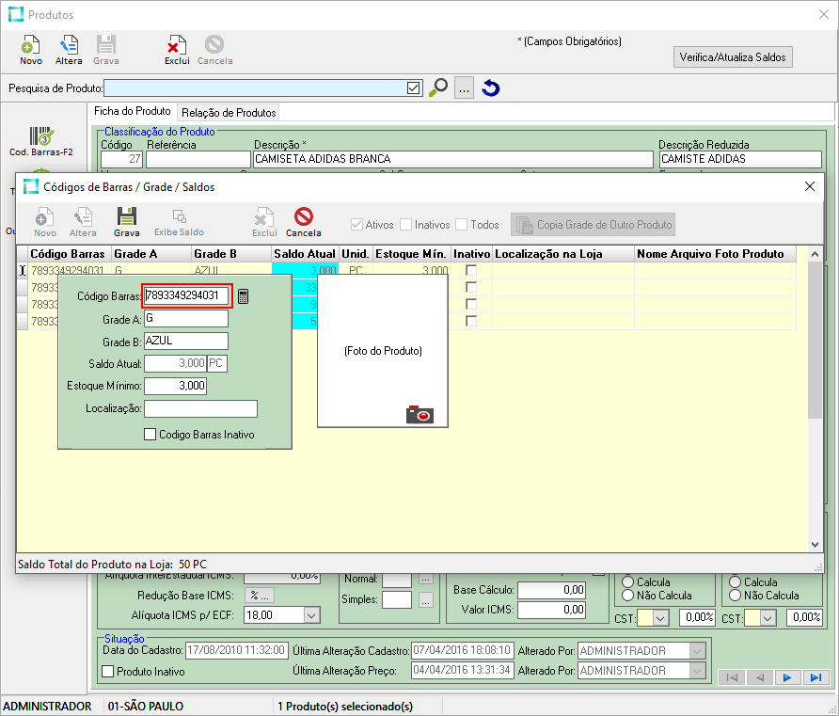This screenshot has height=716, width=839.
Task: Enable the Codigo Barras Inativo checkbox
Action: tap(150, 435)
